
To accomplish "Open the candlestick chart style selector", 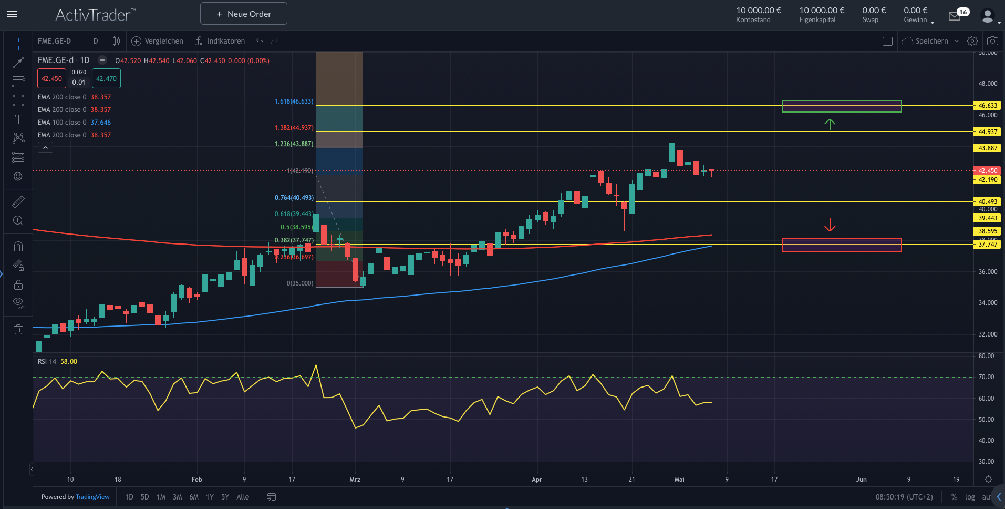I will click(x=116, y=41).
